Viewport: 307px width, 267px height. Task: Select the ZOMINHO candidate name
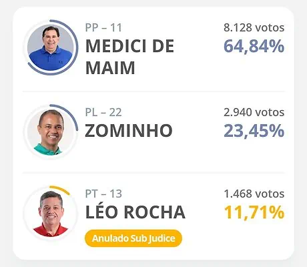coord(129,131)
